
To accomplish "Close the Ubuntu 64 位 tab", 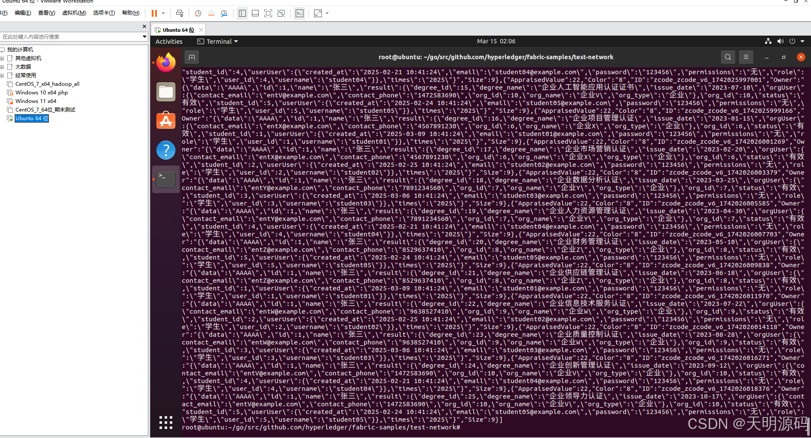I will 201,30.
